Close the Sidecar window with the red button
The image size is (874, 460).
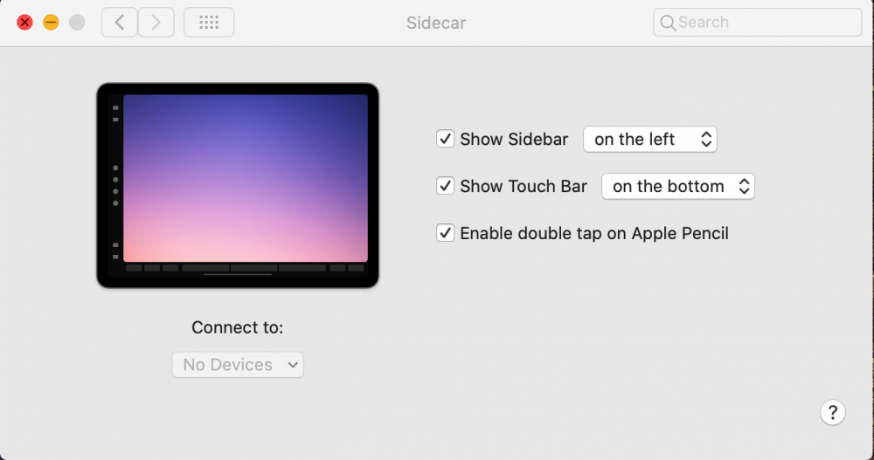click(x=24, y=23)
